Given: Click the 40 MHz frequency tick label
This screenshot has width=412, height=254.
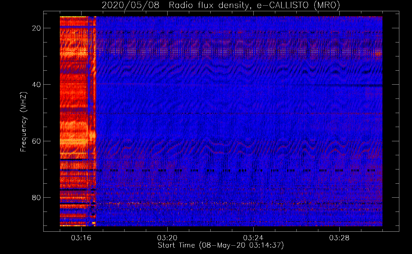Looking at the screenshot, I should pos(36,85).
